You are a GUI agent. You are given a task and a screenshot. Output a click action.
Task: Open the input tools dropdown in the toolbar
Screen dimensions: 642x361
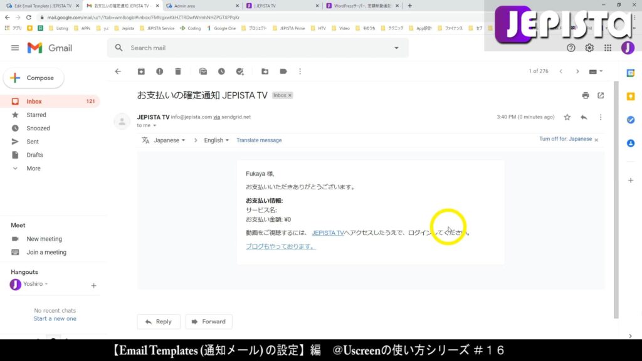tap(596, 71)
